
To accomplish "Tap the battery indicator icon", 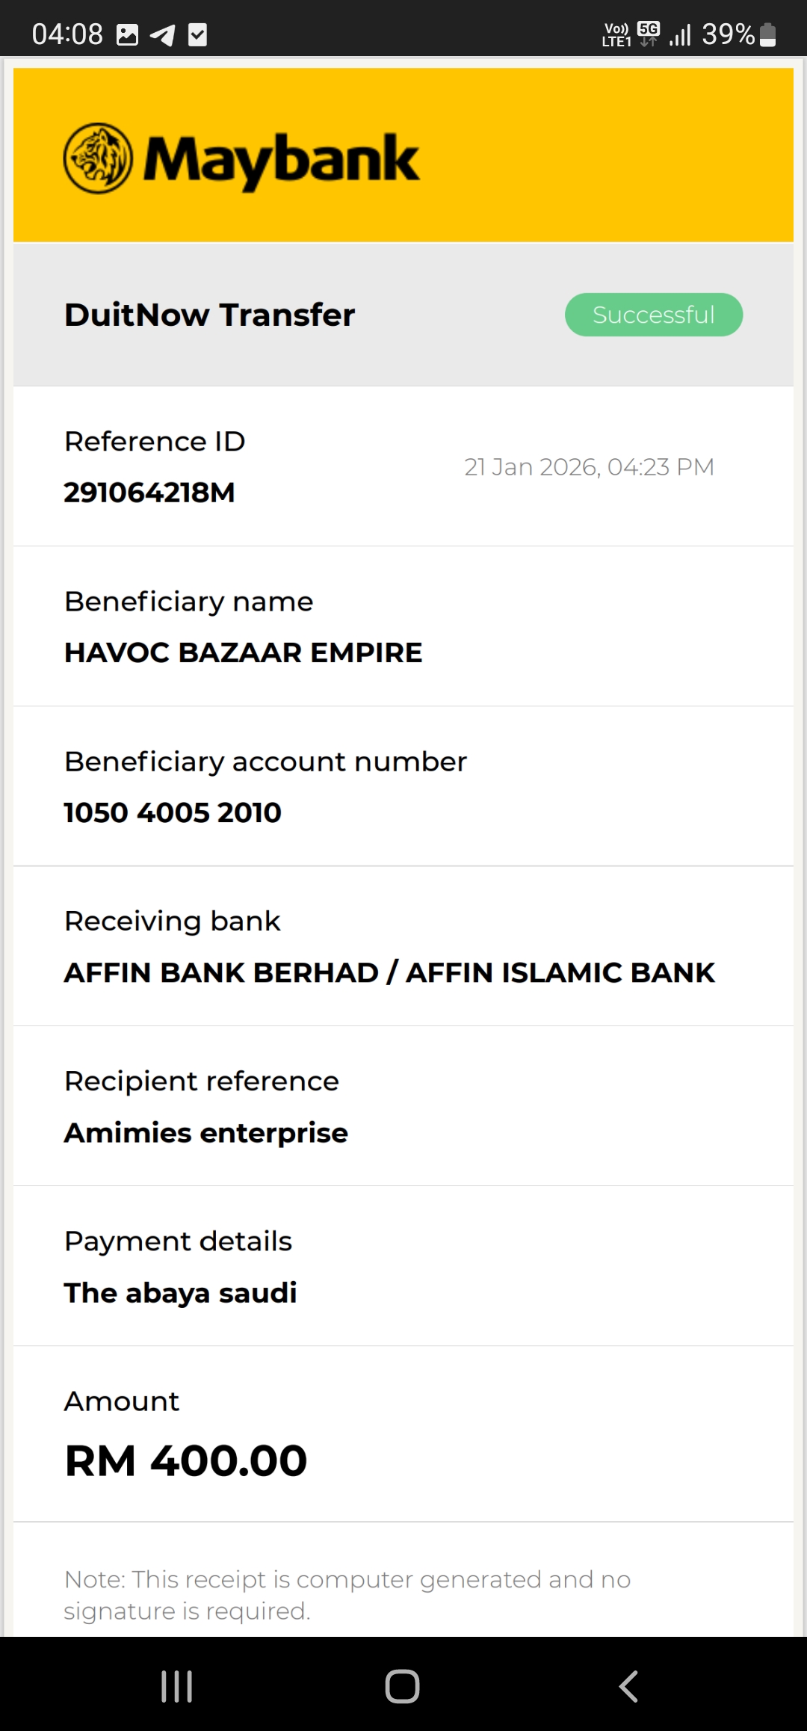I will (x=767, y=34).
